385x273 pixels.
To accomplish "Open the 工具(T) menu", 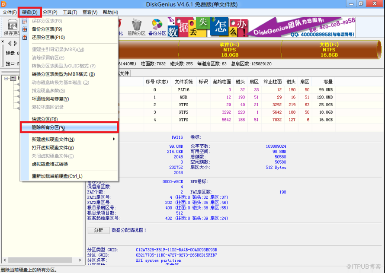I will click(x=70, y=12).
